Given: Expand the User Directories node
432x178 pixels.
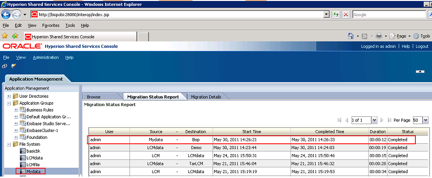Looking at the screenshot, I should click(x=9, y=96).
